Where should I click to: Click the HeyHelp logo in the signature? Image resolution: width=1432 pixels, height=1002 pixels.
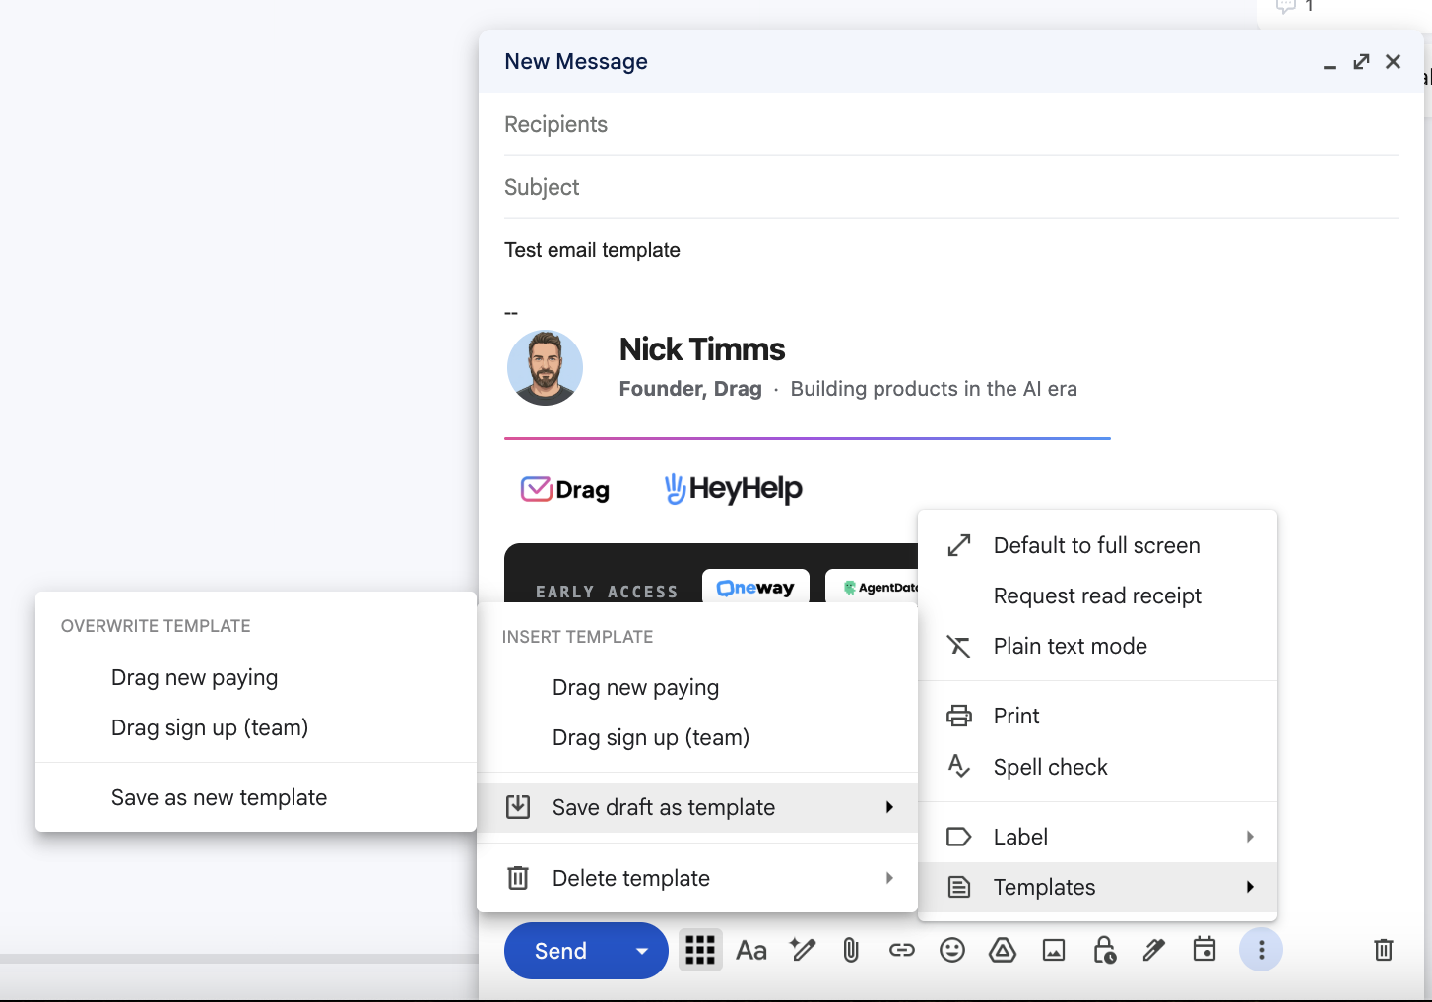[734, 488]
